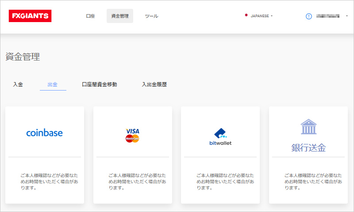The height and width of the screenshot is (212, 354).
Task: View the 入出金履歴 tab
Action: 154,84
